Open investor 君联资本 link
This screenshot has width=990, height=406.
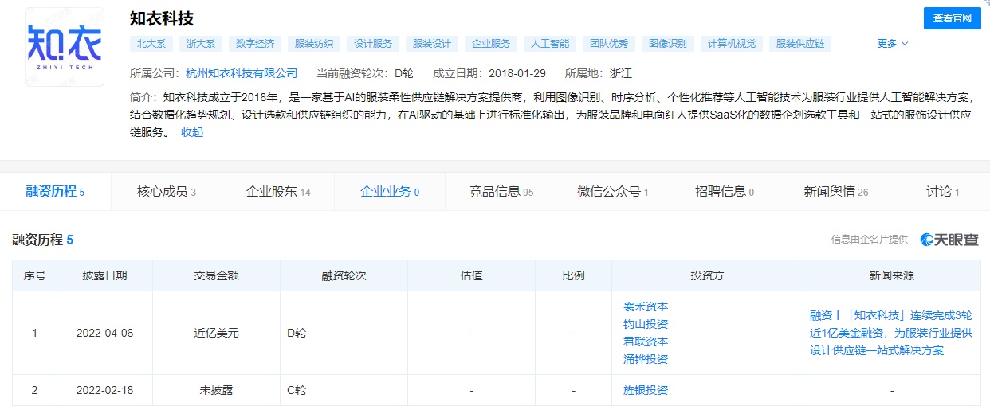point(646,342)
